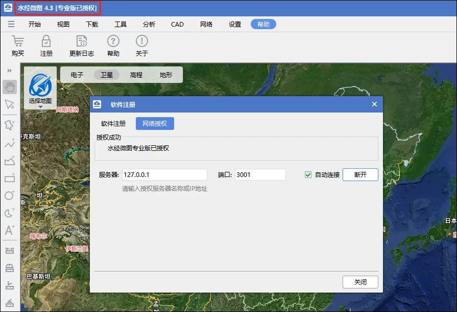Select the draw polyline tool
Screen dimensions: 457x312
pos(10,143)
